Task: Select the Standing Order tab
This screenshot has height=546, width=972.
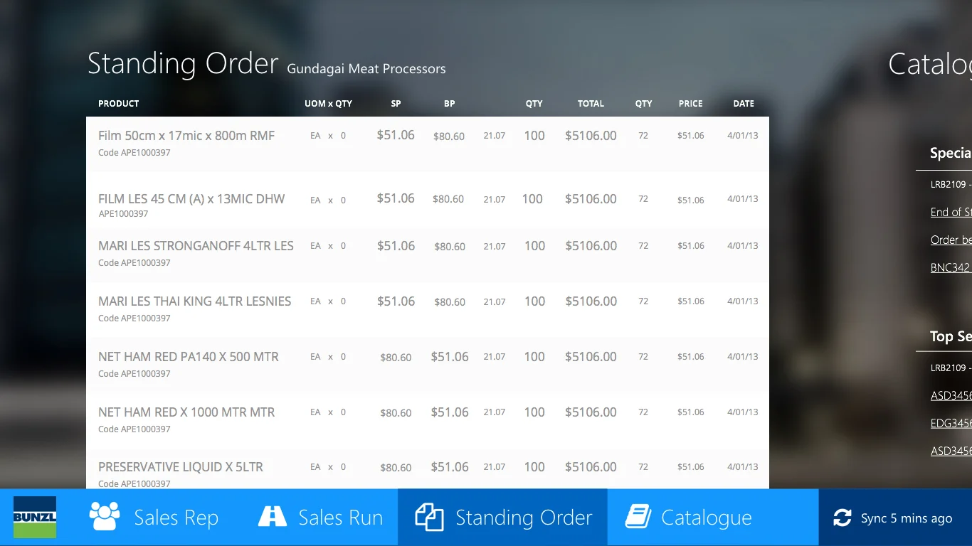Action: point(502,517)
